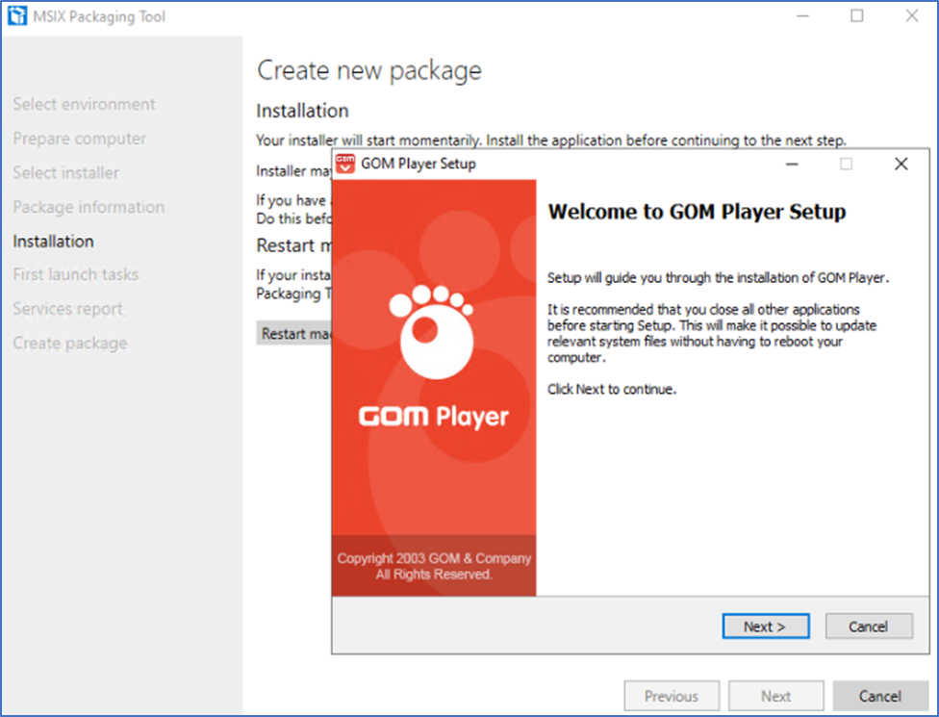Image resolution: width=939 pixels, height=717 pixels.
Task: Click Next in MSIX Packaging Tool footer
Action: 775,696
